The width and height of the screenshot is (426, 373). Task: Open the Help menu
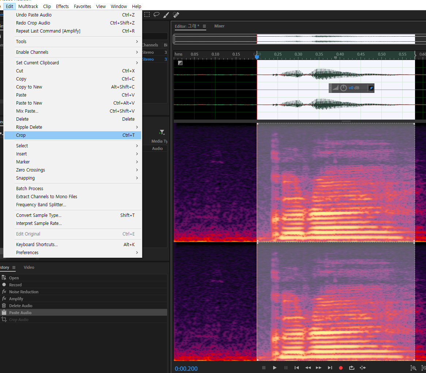[x=136, y=6]
